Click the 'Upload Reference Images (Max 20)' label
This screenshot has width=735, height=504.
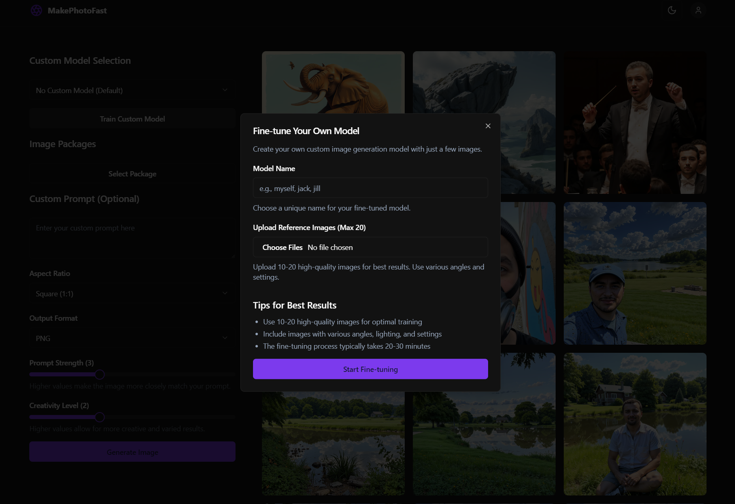[309, 228]
